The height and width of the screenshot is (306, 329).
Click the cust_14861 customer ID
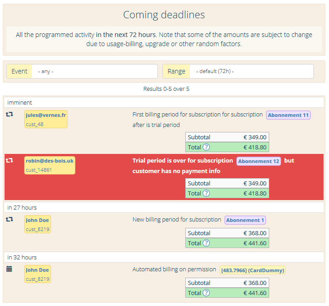pyautogui.click(x=39, y=170)
